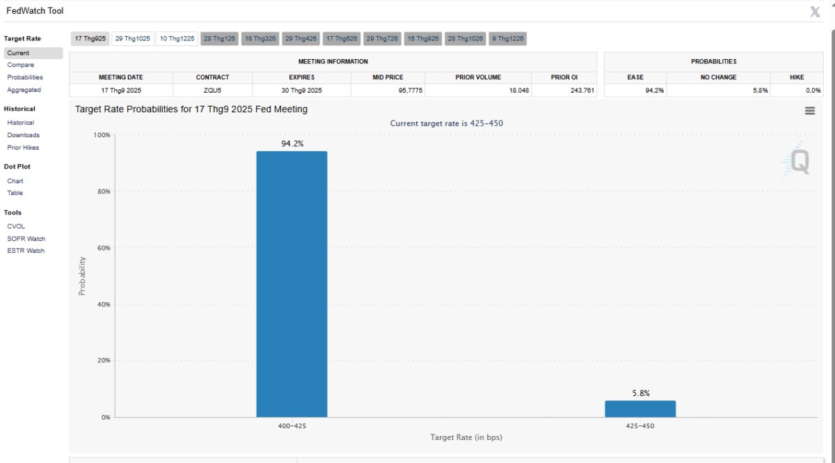The height and width of the screenshot is (463, 835).
Task: Launch the CVOL tool
Action: click(16, 226)
